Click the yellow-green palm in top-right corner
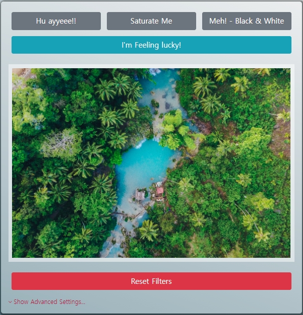303x315 pixels. [x=262, y=71]
